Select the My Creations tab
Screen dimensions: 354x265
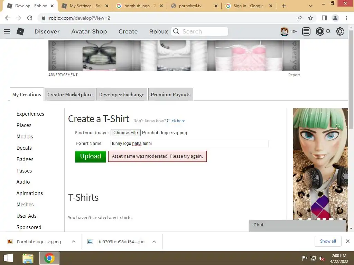tap(27, 95)
